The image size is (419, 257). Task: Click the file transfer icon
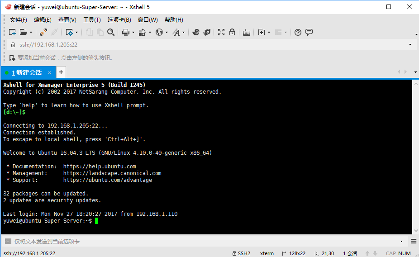click(x=142, y=32)
